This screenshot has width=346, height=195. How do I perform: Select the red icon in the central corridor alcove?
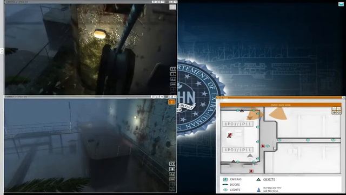[x=263, y=146]
